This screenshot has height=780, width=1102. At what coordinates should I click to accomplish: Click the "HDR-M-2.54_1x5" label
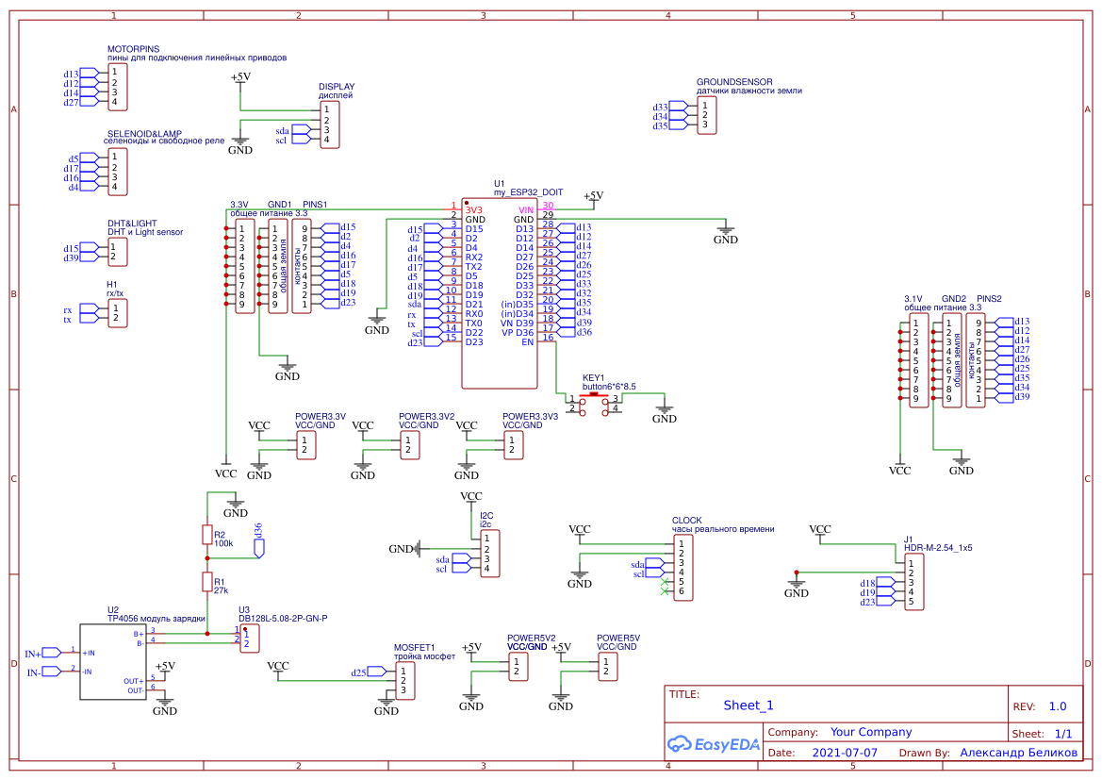(x=938, y=547)
